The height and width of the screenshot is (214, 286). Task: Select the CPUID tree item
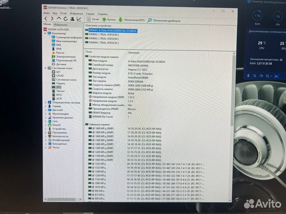[58, 76]
